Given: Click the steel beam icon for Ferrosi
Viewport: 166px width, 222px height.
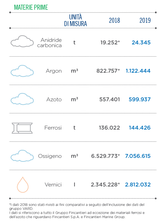Looking at the screenshot, I should click(22, 128).
